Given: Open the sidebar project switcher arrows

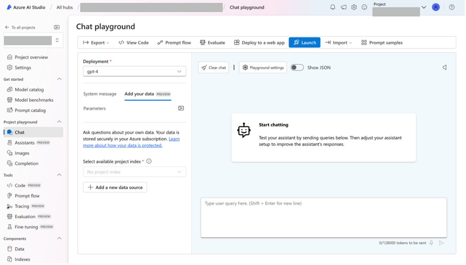Looking at the screenshot, I should click(x=57, y=40).
